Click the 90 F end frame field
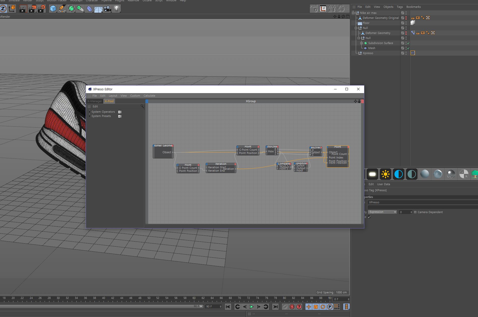Screen dimensions: 478x317 (213, 306)
